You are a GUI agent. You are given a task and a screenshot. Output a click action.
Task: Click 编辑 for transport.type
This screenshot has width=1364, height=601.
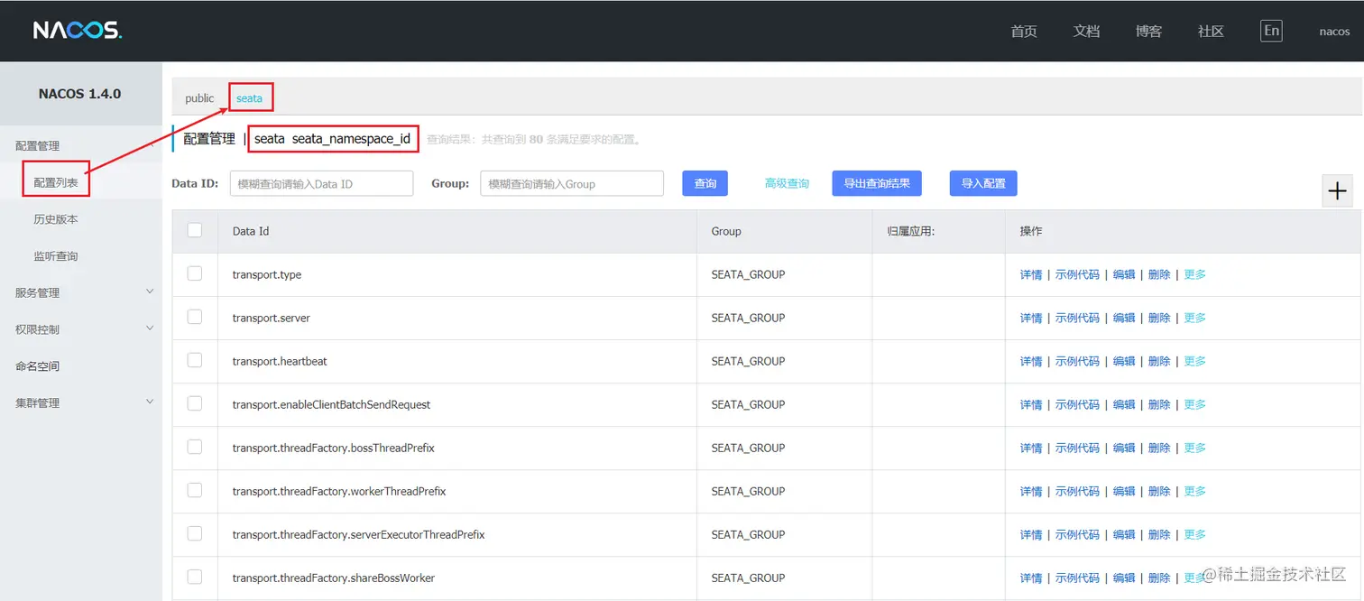pyautogui.click(x=1124, y=274)
